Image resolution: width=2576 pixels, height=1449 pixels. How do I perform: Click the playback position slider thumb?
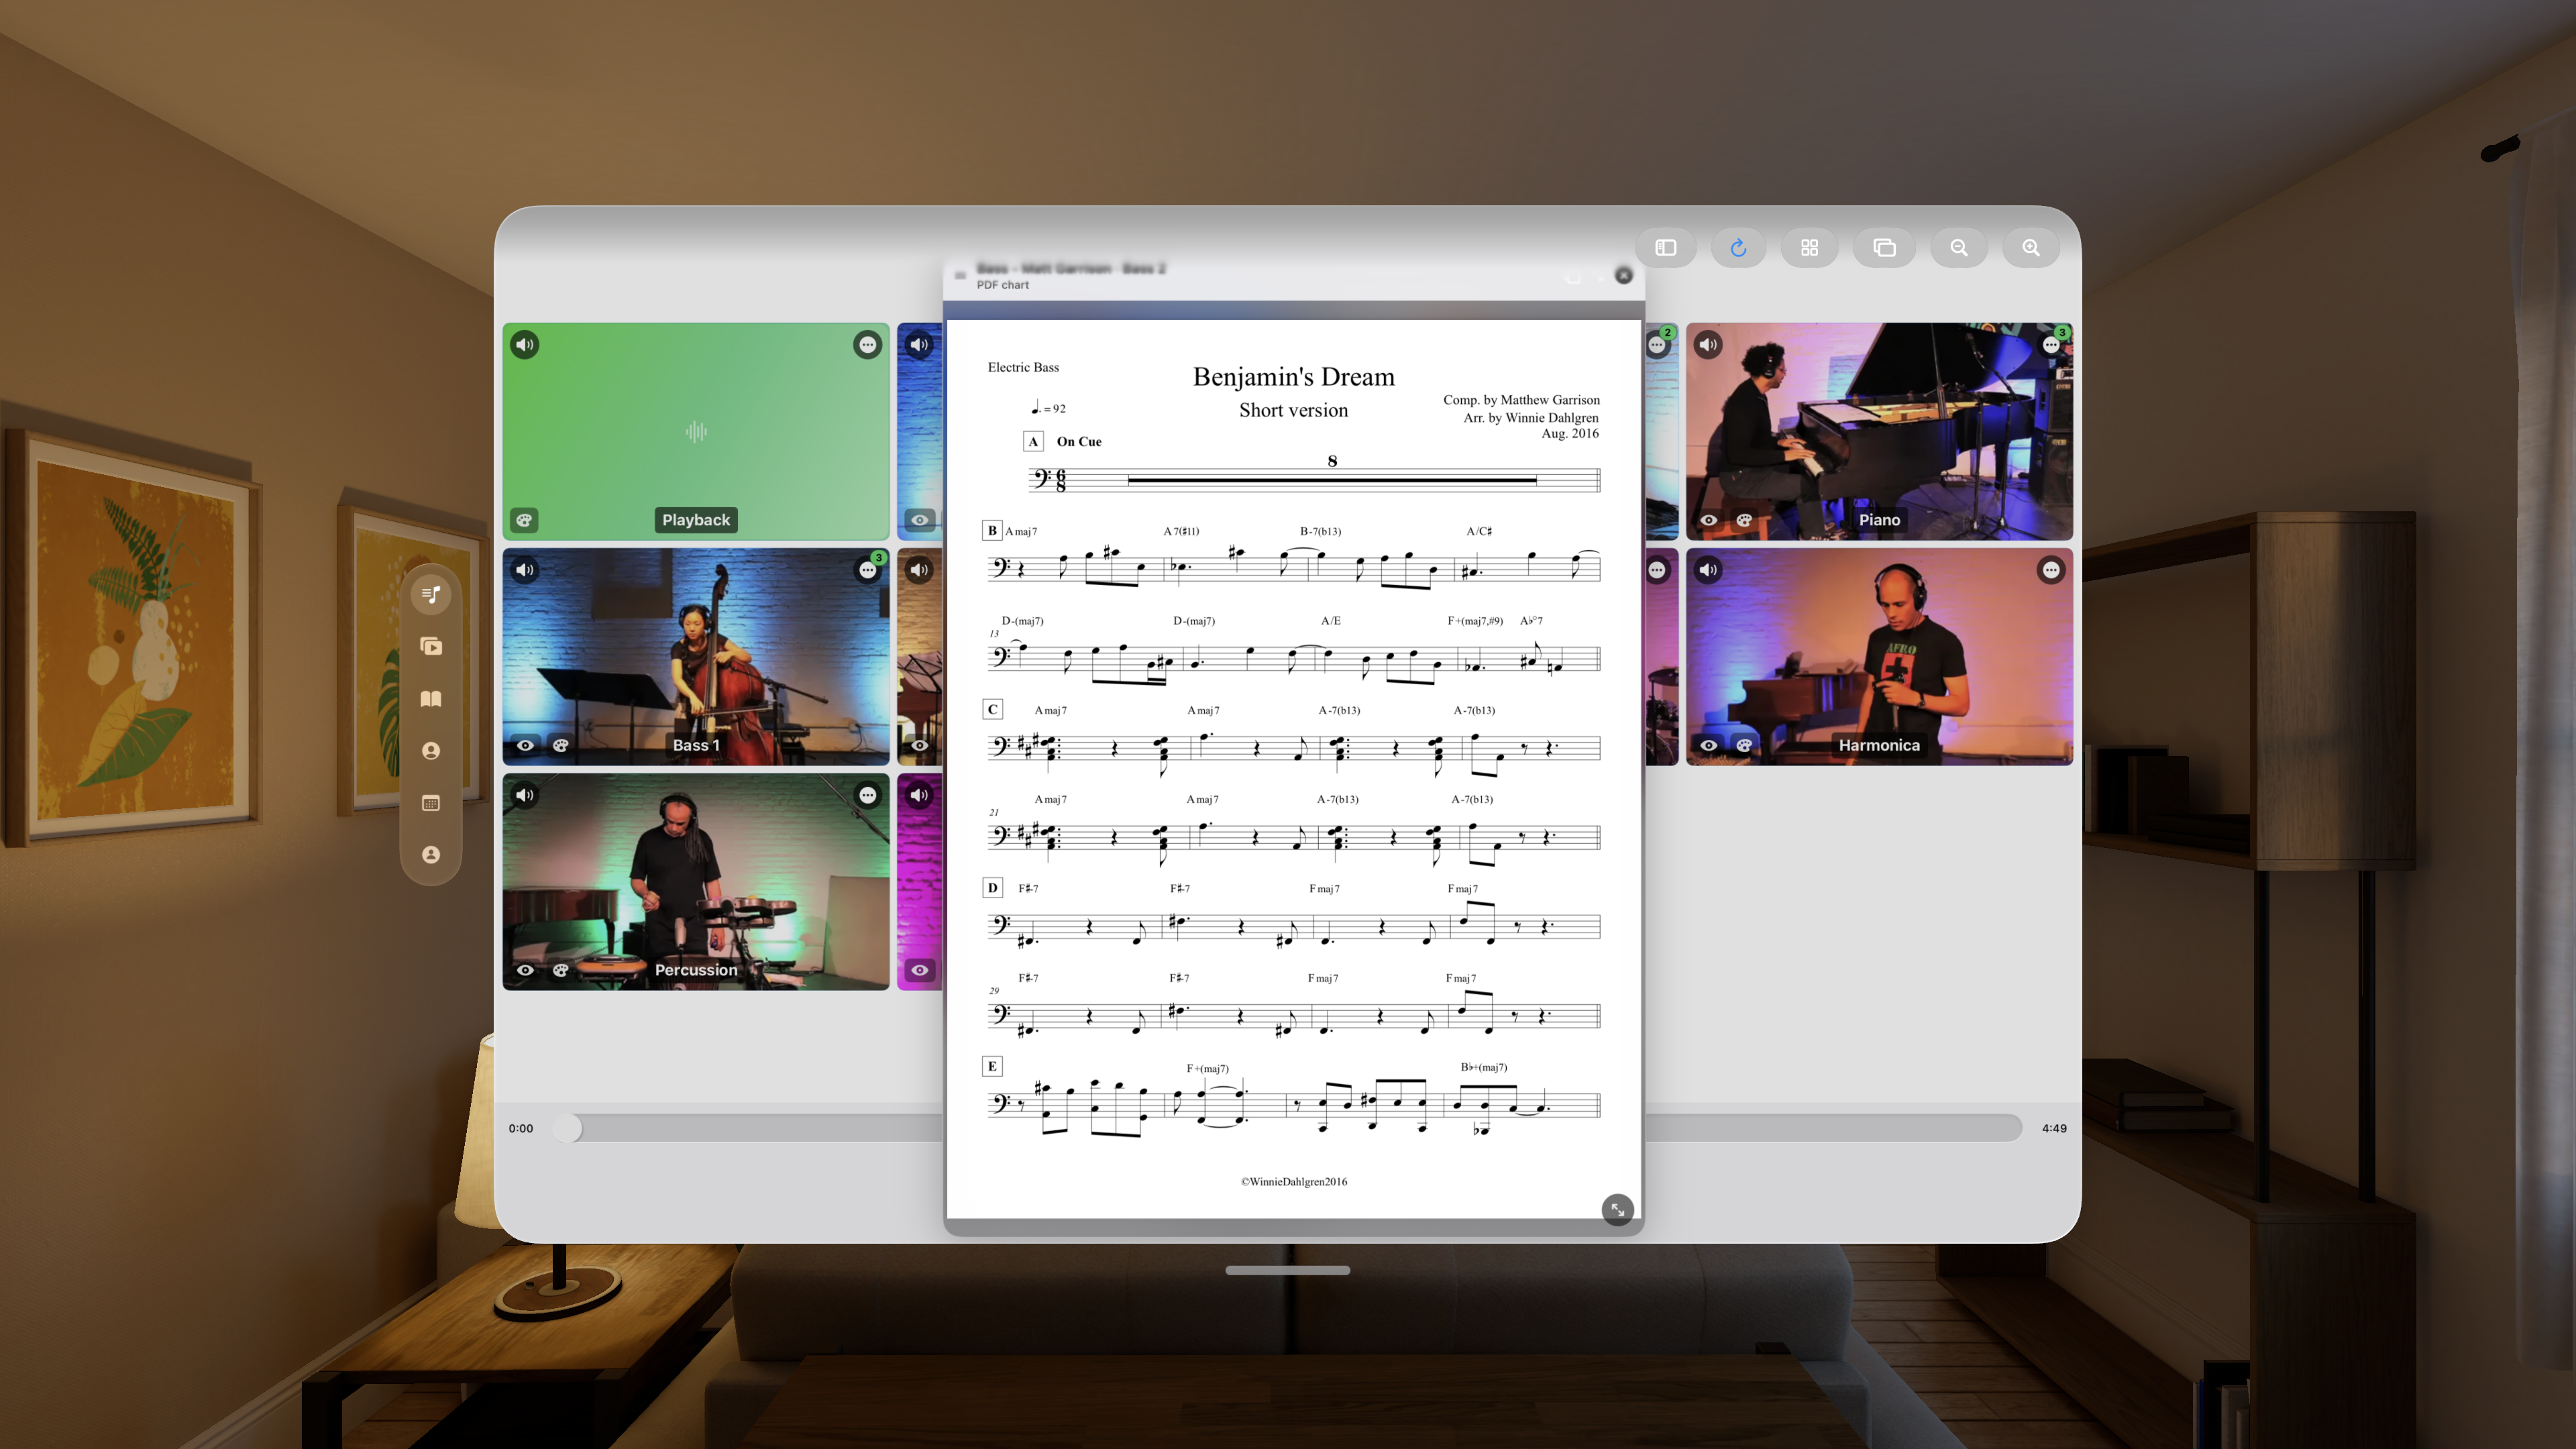point(567,1128)
